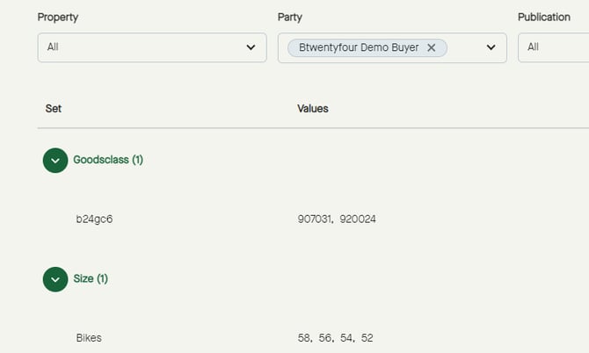
Task: Click the values 58, 56, 54, 52
Action: point(335,338)
